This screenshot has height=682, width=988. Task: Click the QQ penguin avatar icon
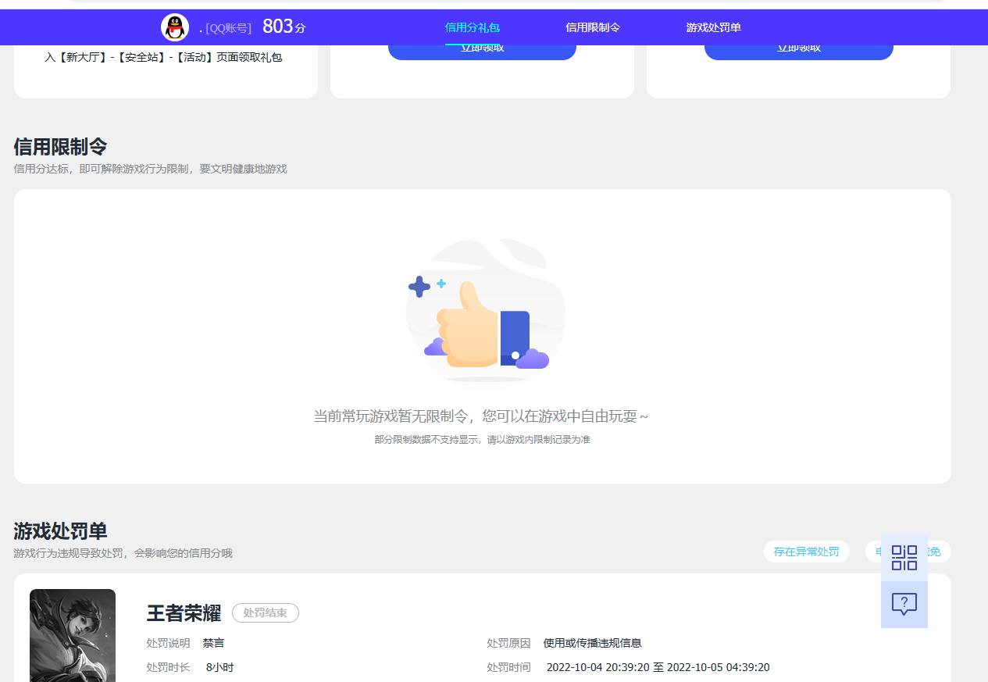click(x=175, y=28)
